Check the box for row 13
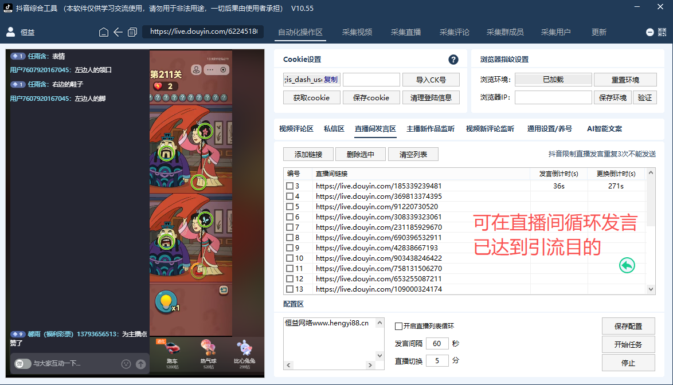This screenshot has width=673, height=385. [x=289, y=289]
